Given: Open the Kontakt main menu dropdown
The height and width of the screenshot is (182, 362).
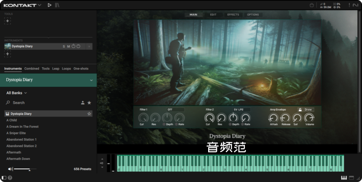Looking at the screenshot, I should 39,5.
